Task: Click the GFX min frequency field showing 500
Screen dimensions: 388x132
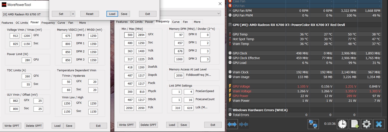Action: (129, 35)
